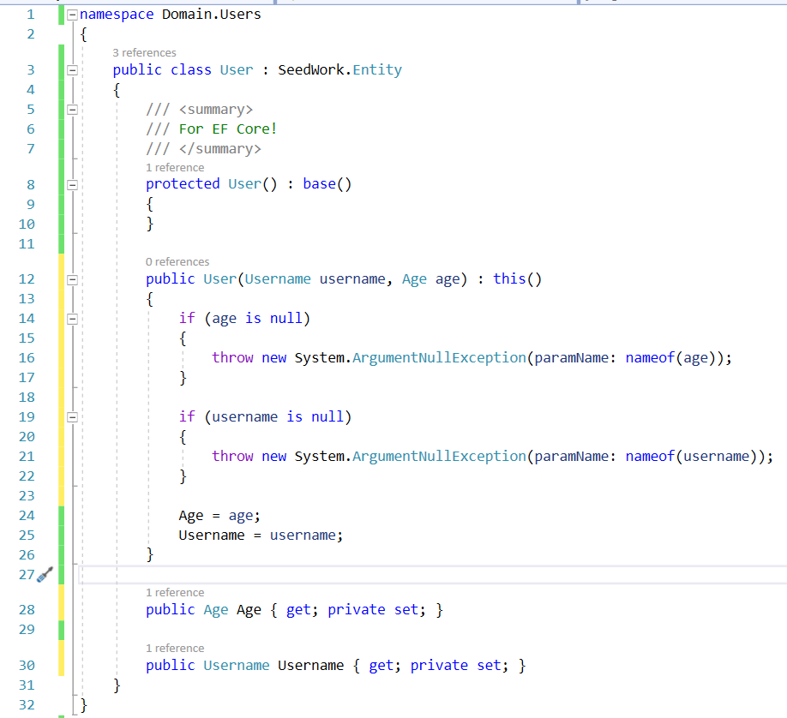Image resolution: width=787 pixels, height=718 pixels.
Task: Click the Quick Actions screwdriver icon at line 27
Action: (45, 574)
